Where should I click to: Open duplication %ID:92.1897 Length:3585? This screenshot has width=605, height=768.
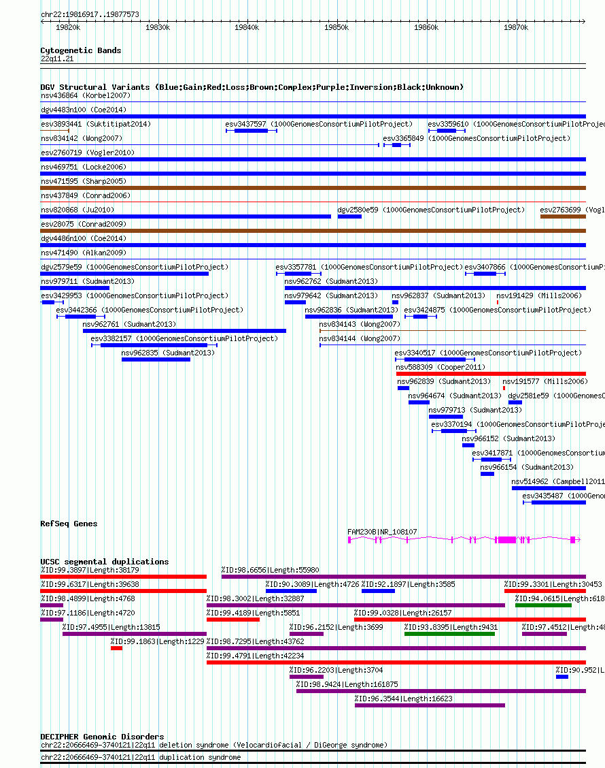[378, 591]
